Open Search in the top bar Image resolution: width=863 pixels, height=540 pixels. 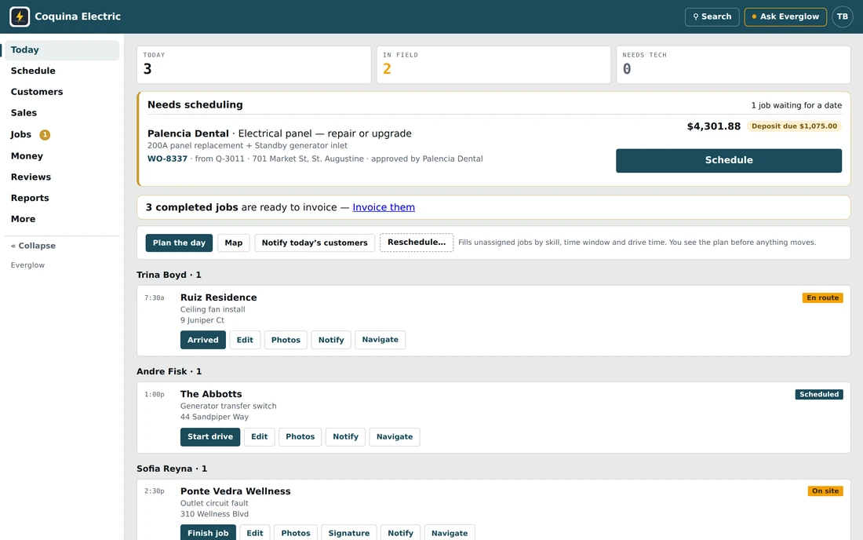pyautogui.click(x=712, y=16)
